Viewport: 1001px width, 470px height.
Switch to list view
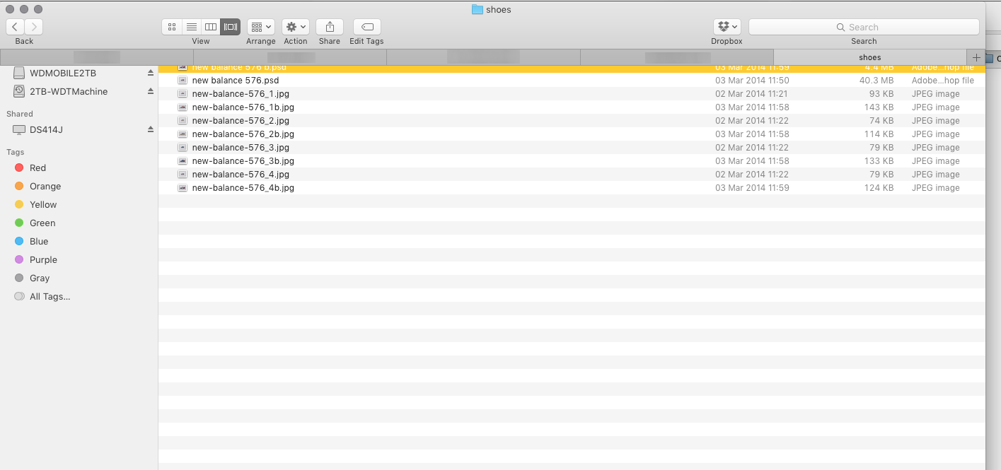point(192,27)
